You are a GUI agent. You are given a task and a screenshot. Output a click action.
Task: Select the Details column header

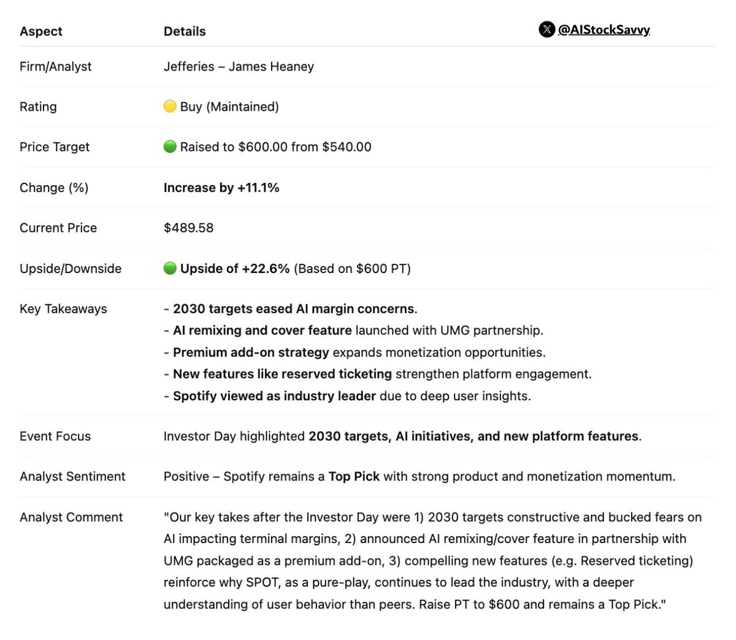coord(185,31)
